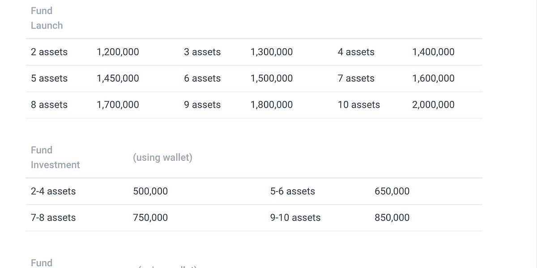The height and width of the screenshot is (268, 537).
Task: Select the "3 assets" label
Action: (202, 52)
